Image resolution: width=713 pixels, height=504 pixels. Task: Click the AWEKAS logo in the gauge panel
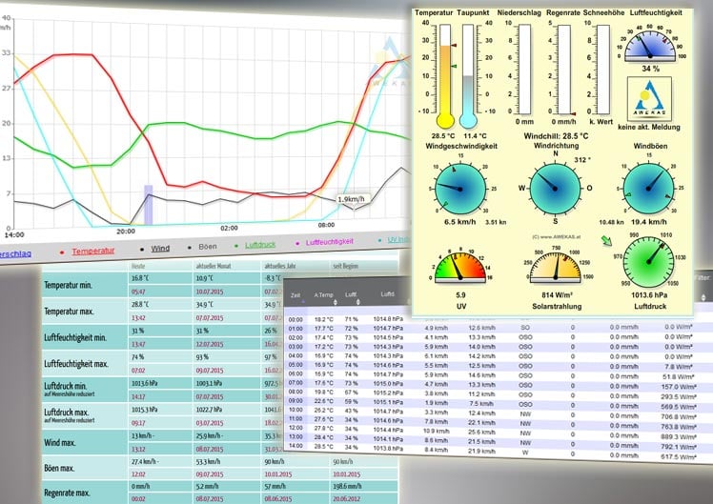(649, 99)
